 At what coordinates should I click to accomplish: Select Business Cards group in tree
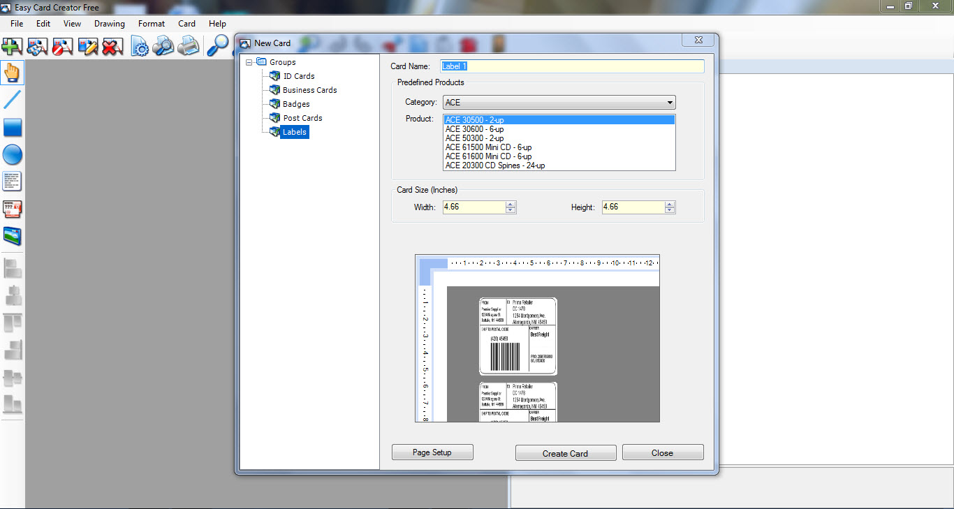click(309, 90)
